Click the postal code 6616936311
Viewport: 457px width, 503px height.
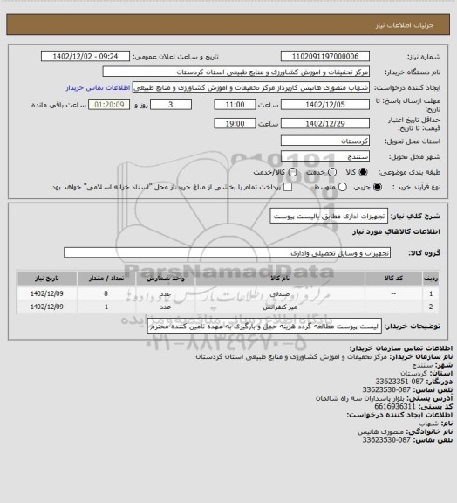(395, 406)
